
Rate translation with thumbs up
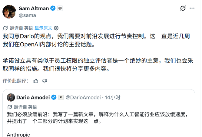point(36,81)
